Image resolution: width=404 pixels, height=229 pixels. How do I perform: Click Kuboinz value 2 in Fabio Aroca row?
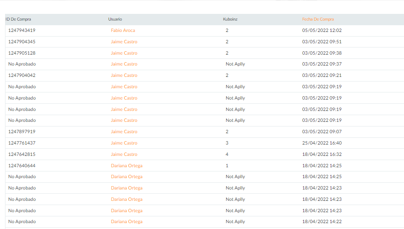pyautogui.click(x=227, y=30)
